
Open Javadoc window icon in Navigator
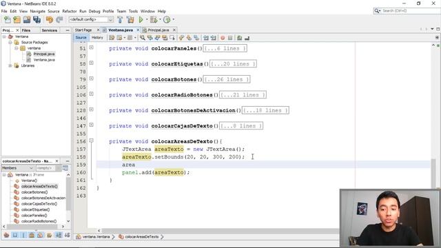click(x=65, y=168)
